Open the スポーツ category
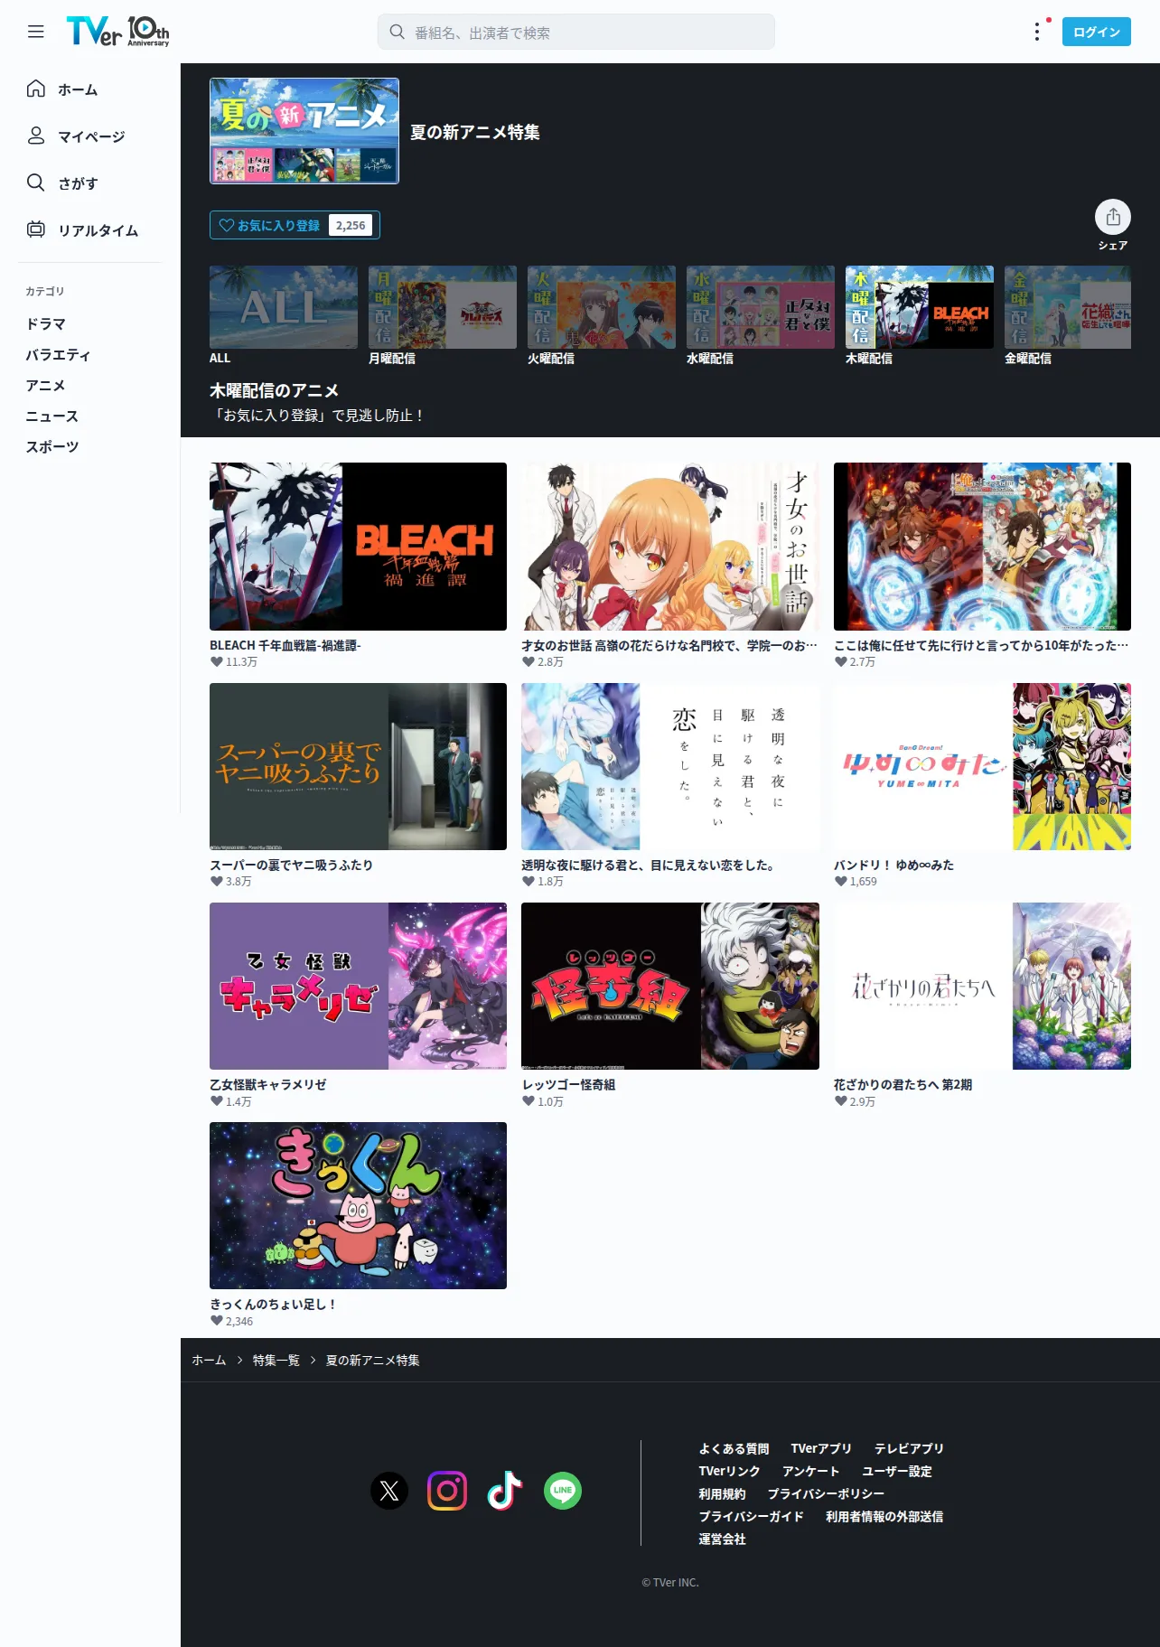Screen dimensions: 1160x1647 pos(51,446)
